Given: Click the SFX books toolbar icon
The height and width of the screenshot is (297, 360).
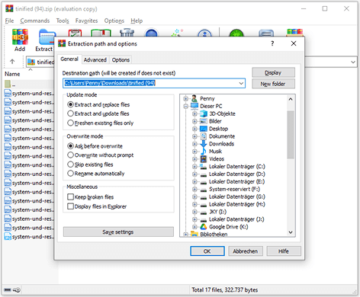Looking at the screenshot, I should tap(294, 33).
